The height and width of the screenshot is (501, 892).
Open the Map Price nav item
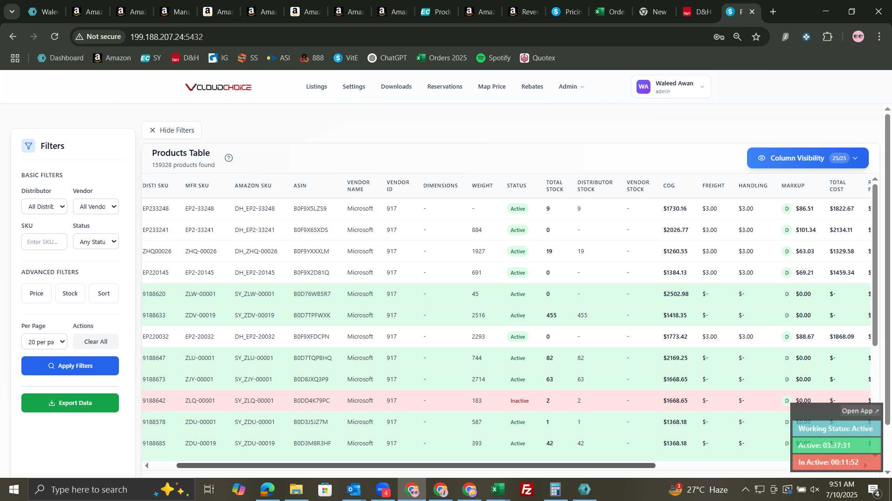(492, 87)
